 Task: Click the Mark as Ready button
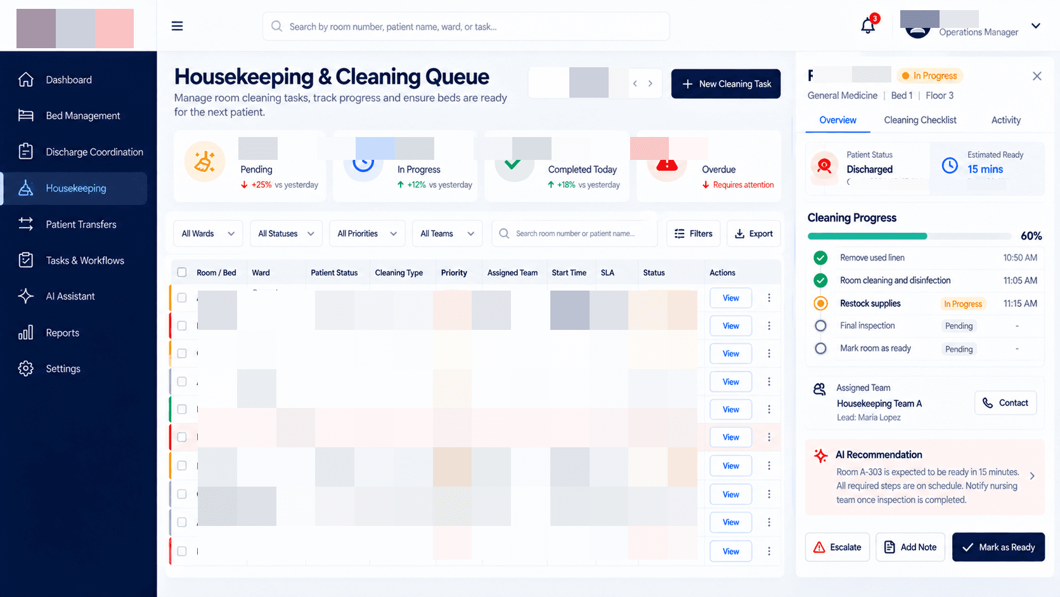(999, 547)
